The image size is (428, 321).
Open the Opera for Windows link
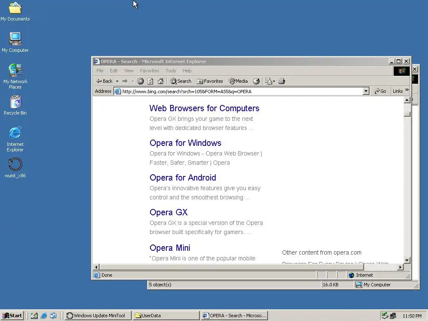pyautogui.click(x=185, y=143)
